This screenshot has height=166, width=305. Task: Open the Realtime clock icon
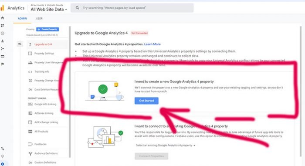point(3,33)
